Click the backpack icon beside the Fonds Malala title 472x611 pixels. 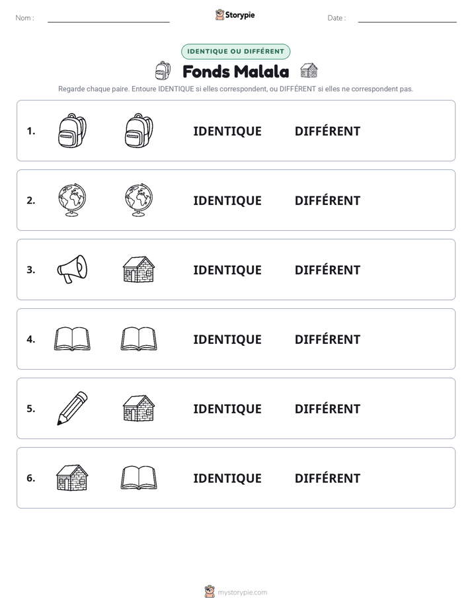click(x=163, y=71)
